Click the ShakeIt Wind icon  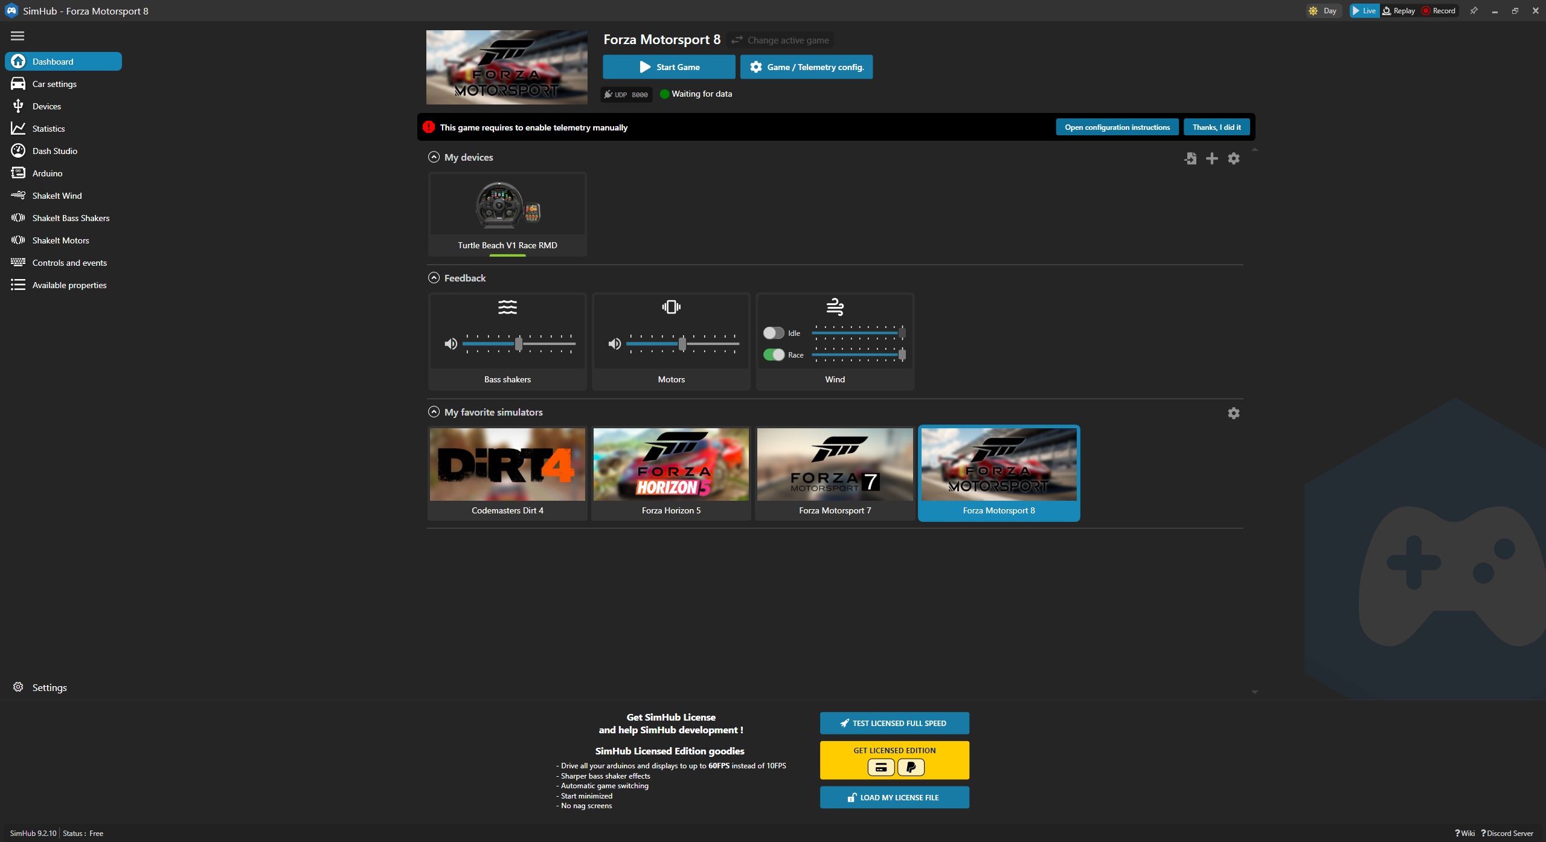click(x=18, y=195)
